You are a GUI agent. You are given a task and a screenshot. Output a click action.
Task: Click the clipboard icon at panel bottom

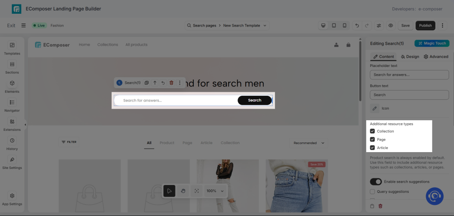(x=372, y=206)
